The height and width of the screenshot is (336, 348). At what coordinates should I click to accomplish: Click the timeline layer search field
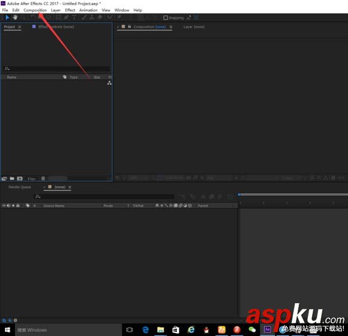[x=104, y=196]
